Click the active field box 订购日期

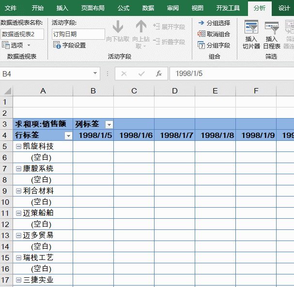[x=78, y=34]
